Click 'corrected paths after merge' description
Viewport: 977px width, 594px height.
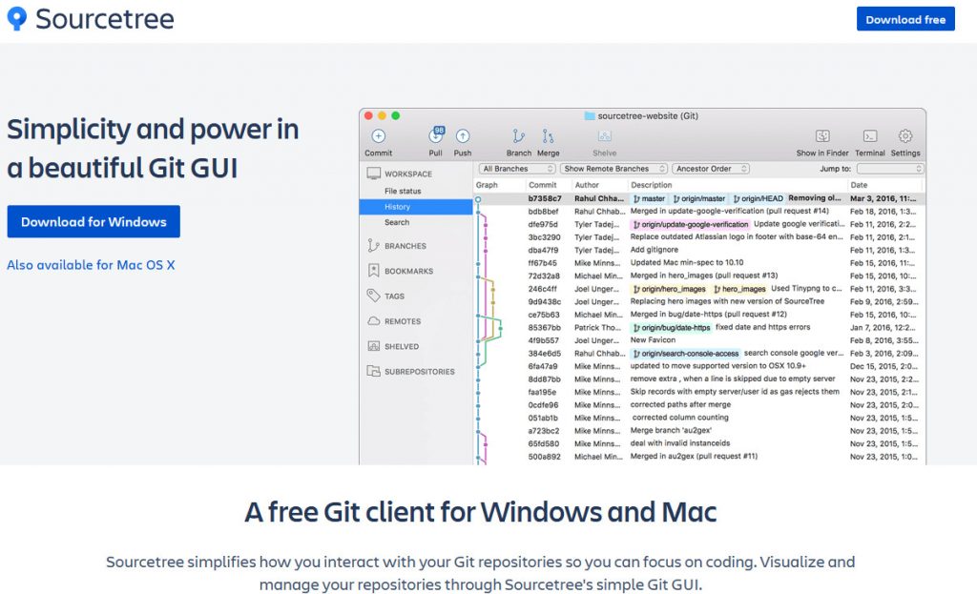(x=680, y=404)
